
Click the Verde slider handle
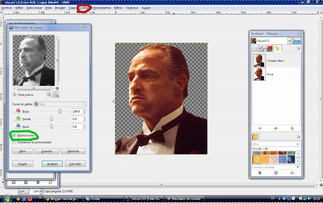(51, 119)
